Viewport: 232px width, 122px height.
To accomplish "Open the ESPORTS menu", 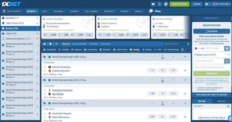I will pyautogui.click(x=110, y=11).
